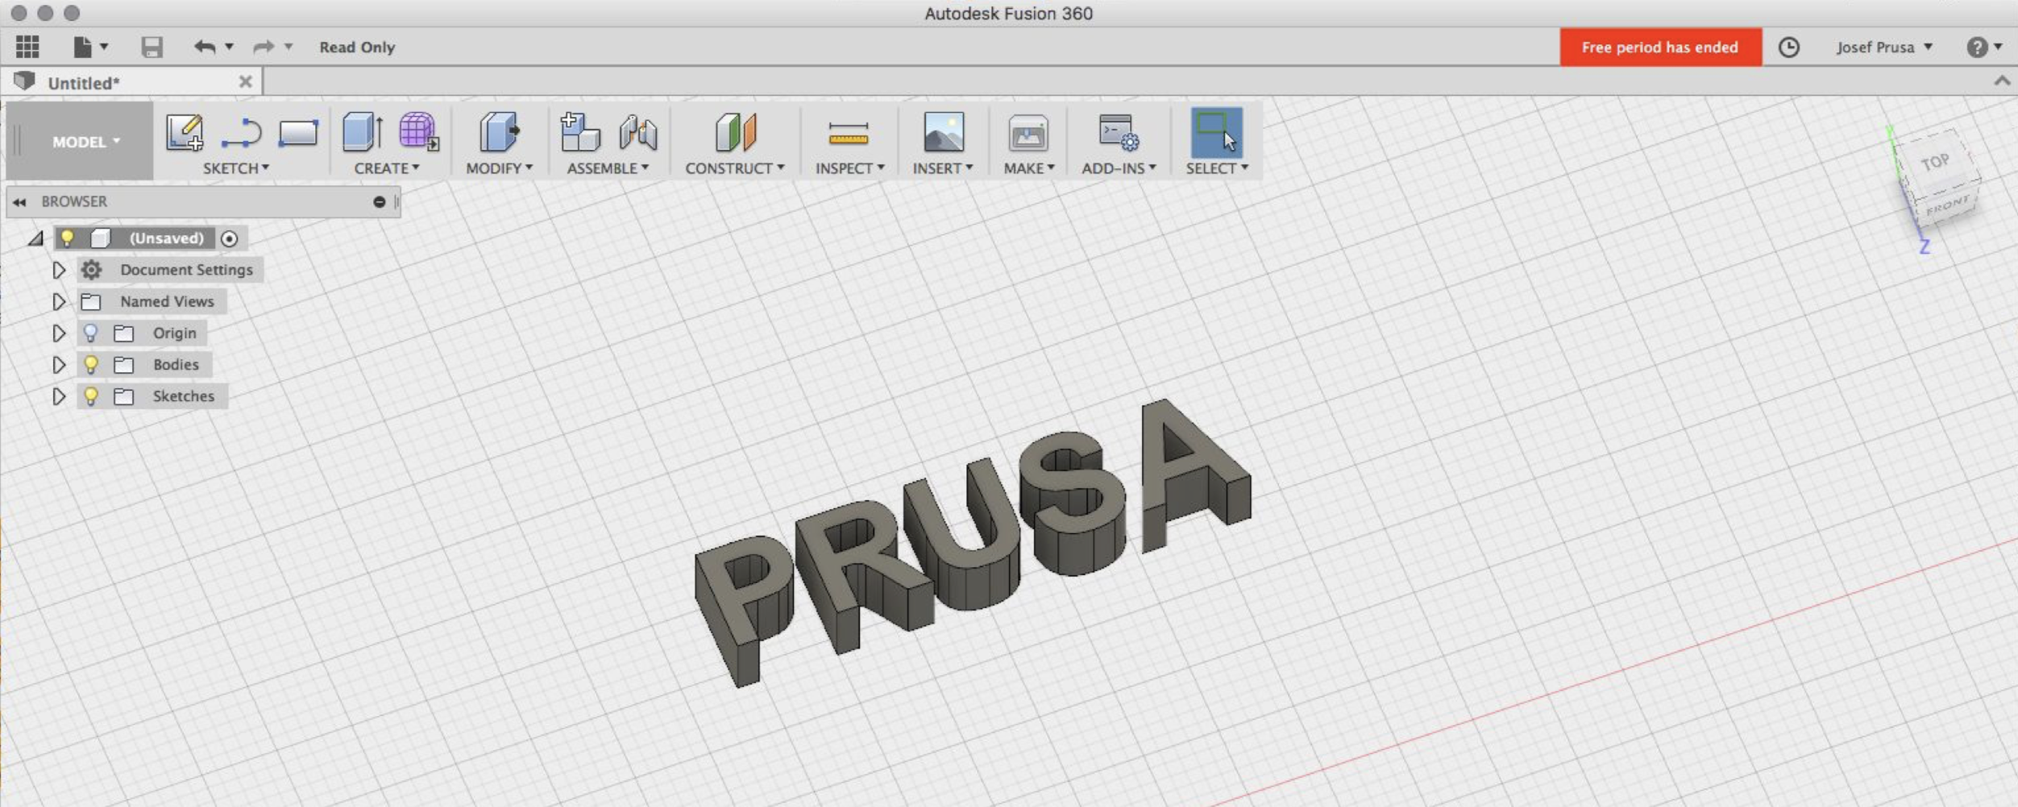Open the MAKE menu
The height and width of the screenshot is (807, 2018).
[1029, 168]
